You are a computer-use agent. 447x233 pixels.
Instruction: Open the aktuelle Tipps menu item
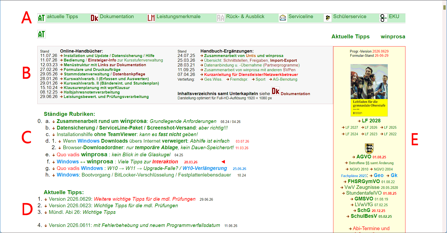tap(62, 17)
